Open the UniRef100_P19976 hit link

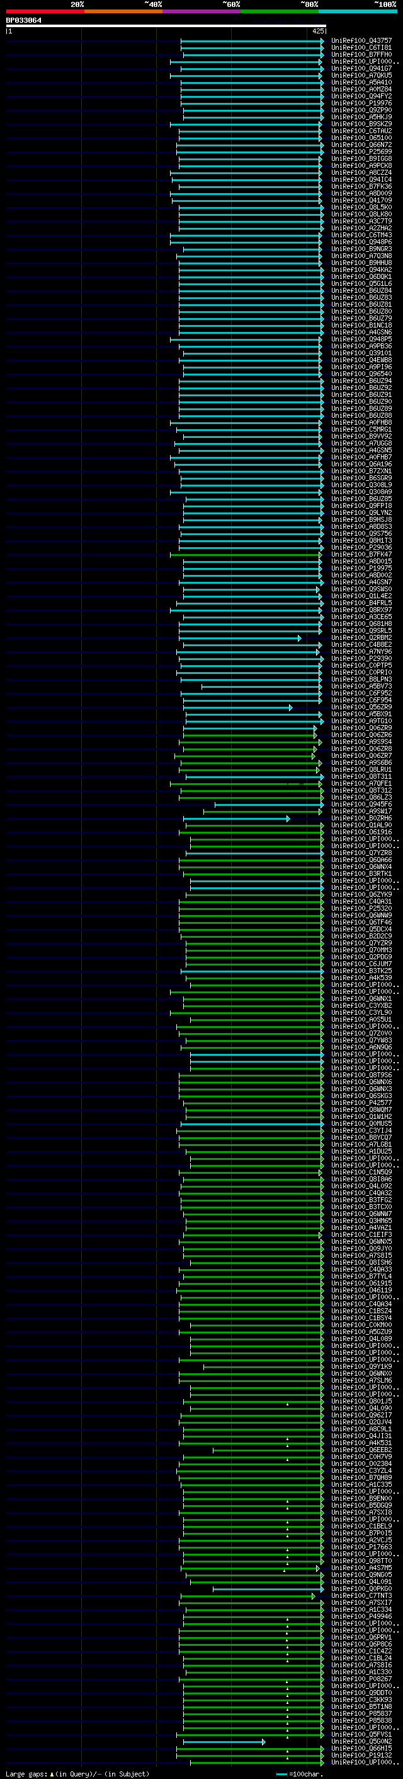pos(361,103)
